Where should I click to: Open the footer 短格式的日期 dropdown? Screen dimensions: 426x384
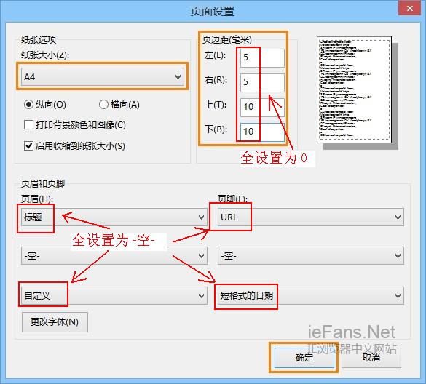coord(311,295)
